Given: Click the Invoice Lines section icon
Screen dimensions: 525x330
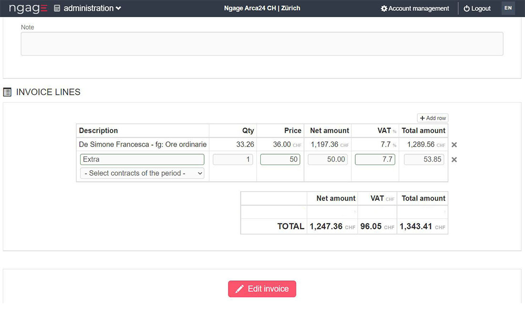Looking at the screenshot, I should 7,92.
